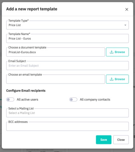Click the document template PriceList-Euros.docx field

coord(55,52)
